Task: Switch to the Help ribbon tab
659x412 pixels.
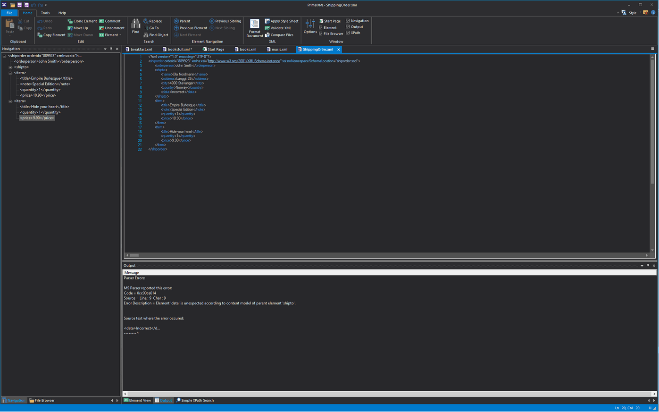Action: (x=62, y=13)
